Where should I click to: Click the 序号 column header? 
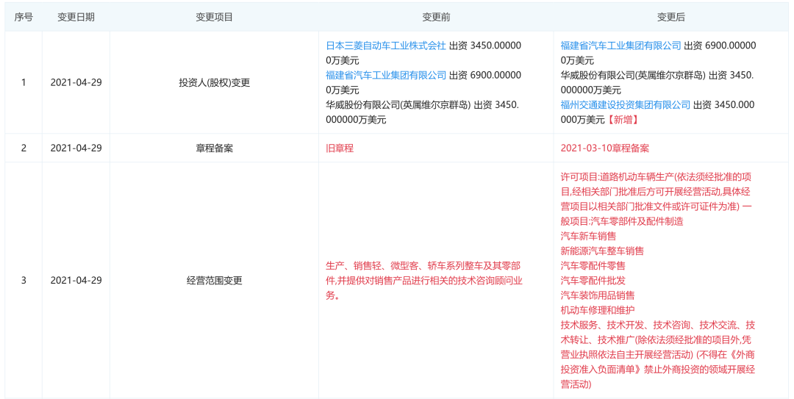(24, 17)
